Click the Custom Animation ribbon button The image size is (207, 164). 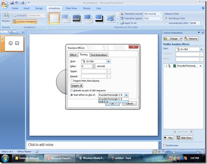coord(25,22)
